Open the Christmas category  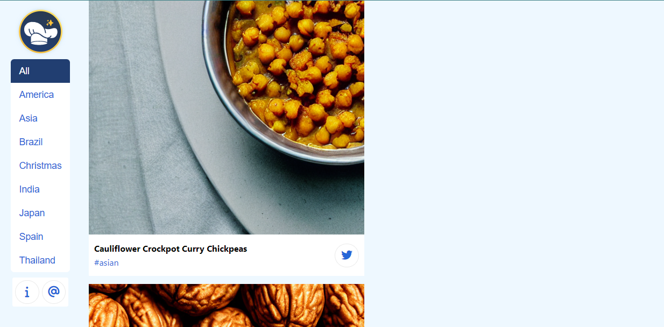pos(40,166)
